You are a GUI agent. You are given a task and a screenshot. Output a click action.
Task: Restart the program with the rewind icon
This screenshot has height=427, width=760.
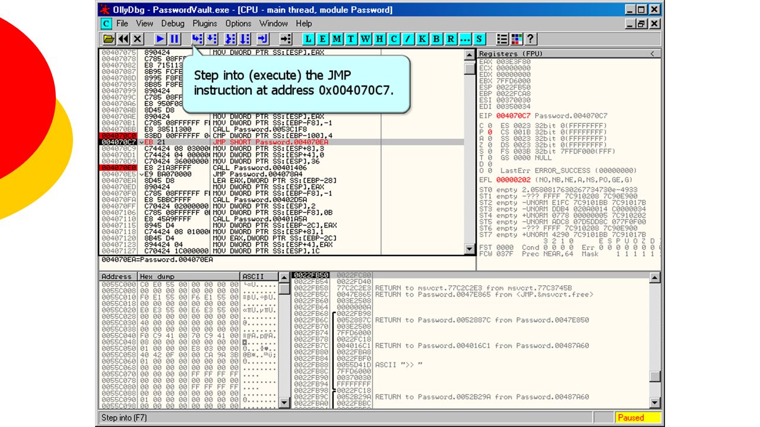(123, 39)
